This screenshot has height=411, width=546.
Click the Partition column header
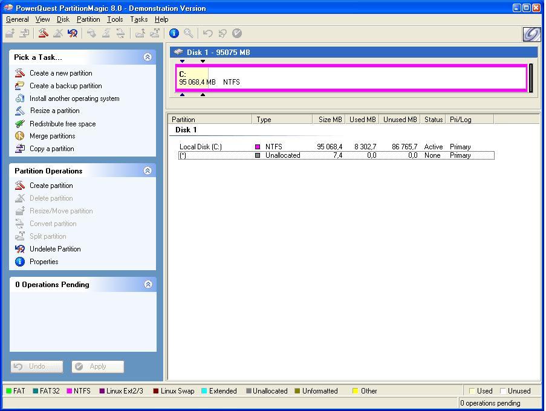(x=210, y=119)
